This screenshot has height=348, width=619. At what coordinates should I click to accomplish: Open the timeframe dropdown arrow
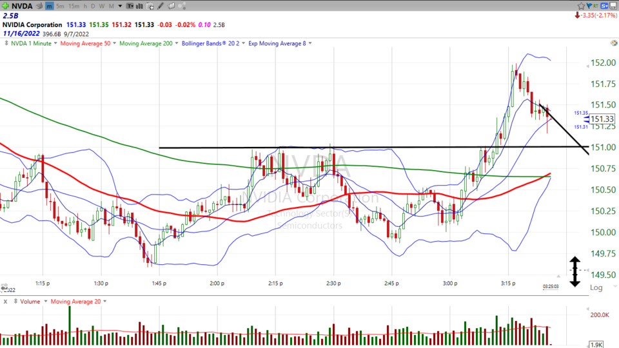point(121,6)
